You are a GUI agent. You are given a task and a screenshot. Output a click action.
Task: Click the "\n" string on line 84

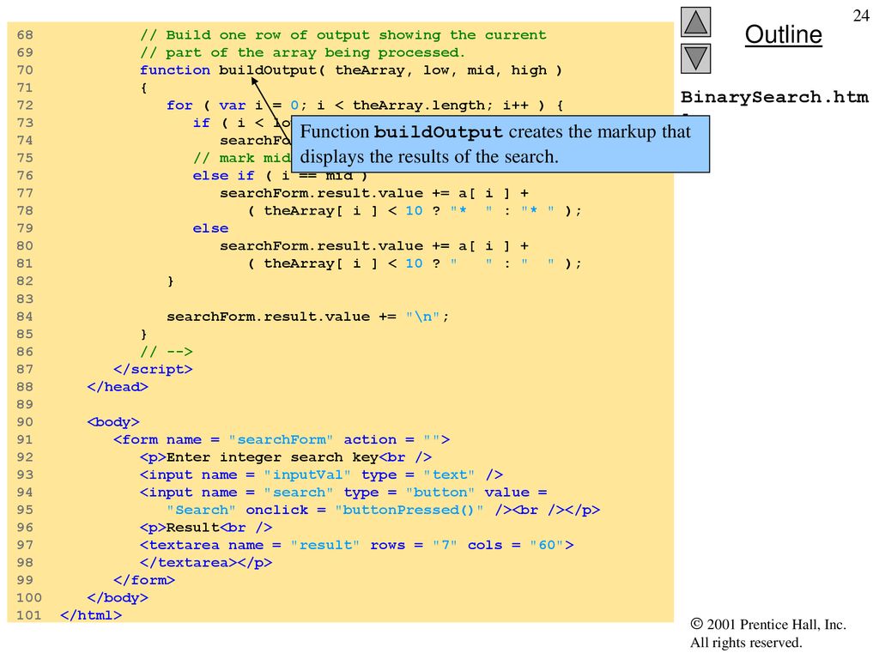[x=423, y=317]
